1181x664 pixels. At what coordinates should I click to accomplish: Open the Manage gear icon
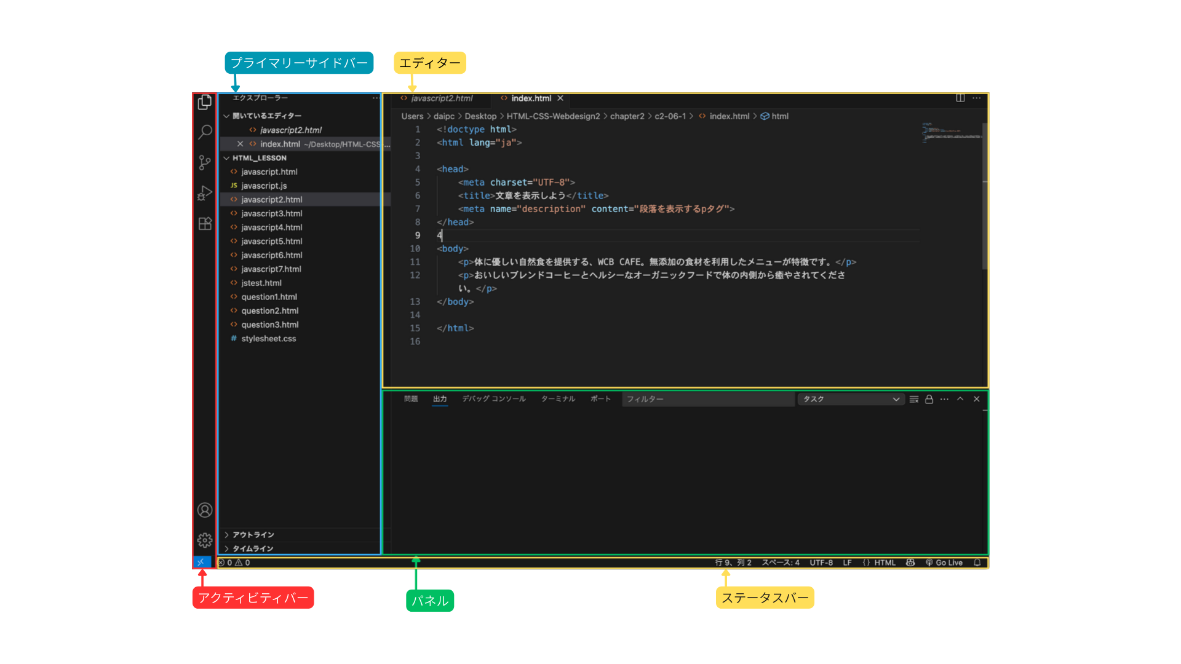pos(205,540)
